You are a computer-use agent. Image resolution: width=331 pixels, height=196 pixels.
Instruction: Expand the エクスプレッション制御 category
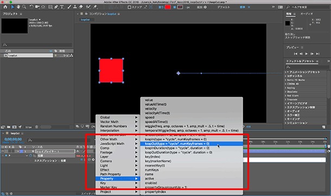click(285, 108)
